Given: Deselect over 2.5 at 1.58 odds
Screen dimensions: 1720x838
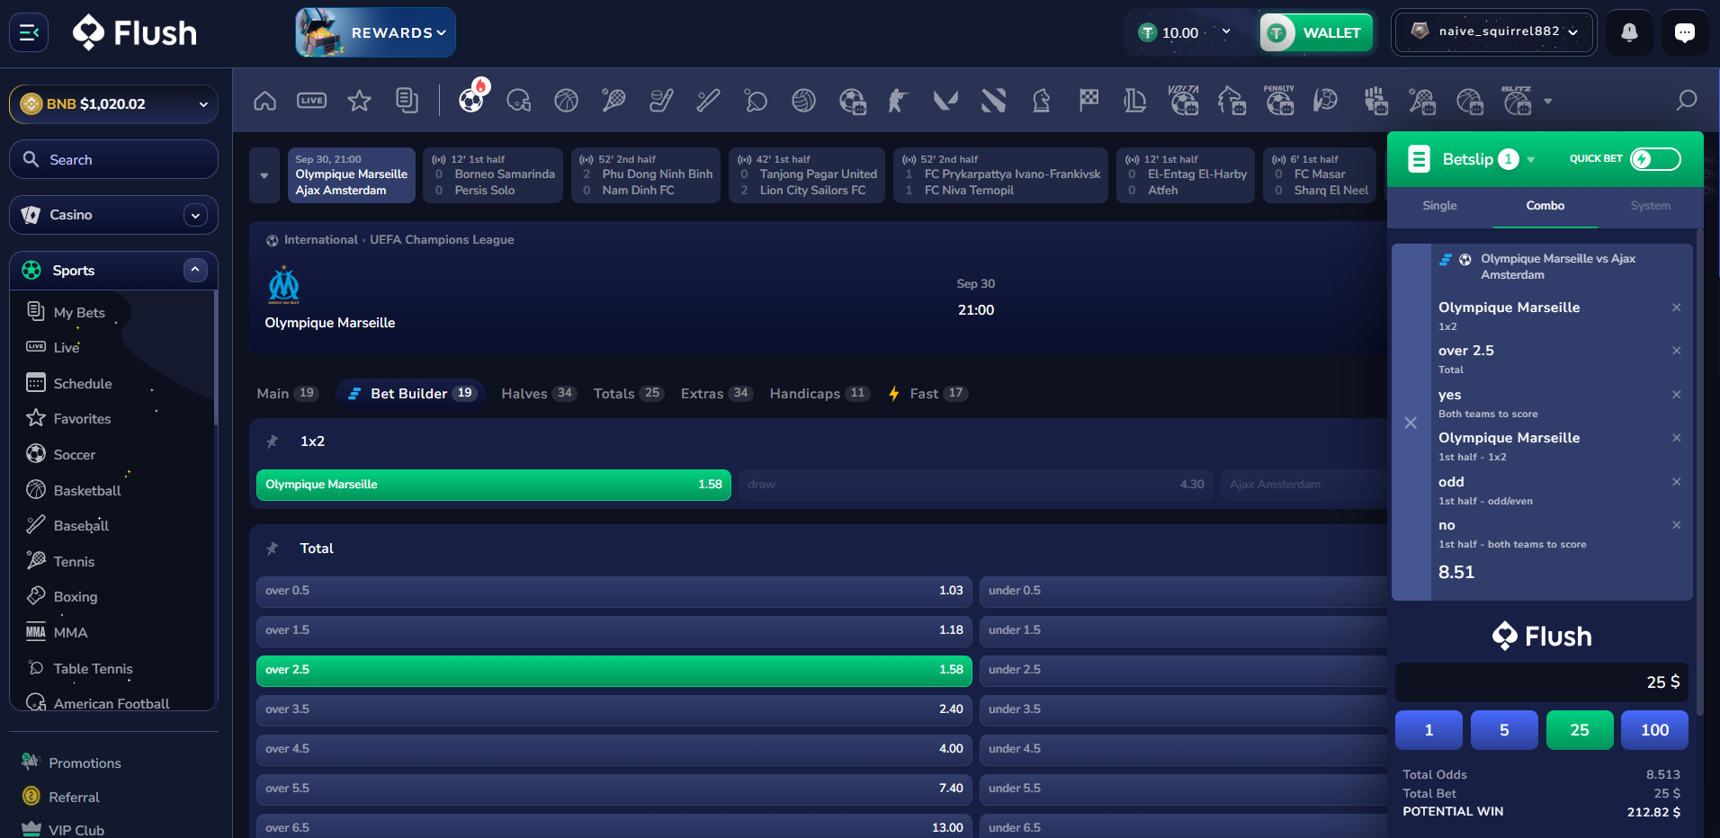Looking at the screenshot, I should click(x=614, y=670).
